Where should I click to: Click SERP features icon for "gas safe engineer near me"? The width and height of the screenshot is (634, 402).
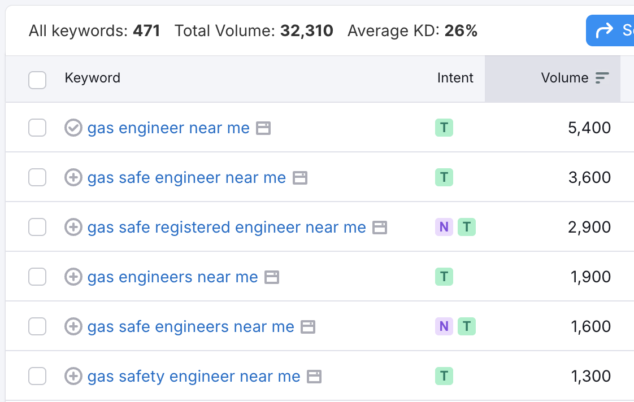(299, 178)
